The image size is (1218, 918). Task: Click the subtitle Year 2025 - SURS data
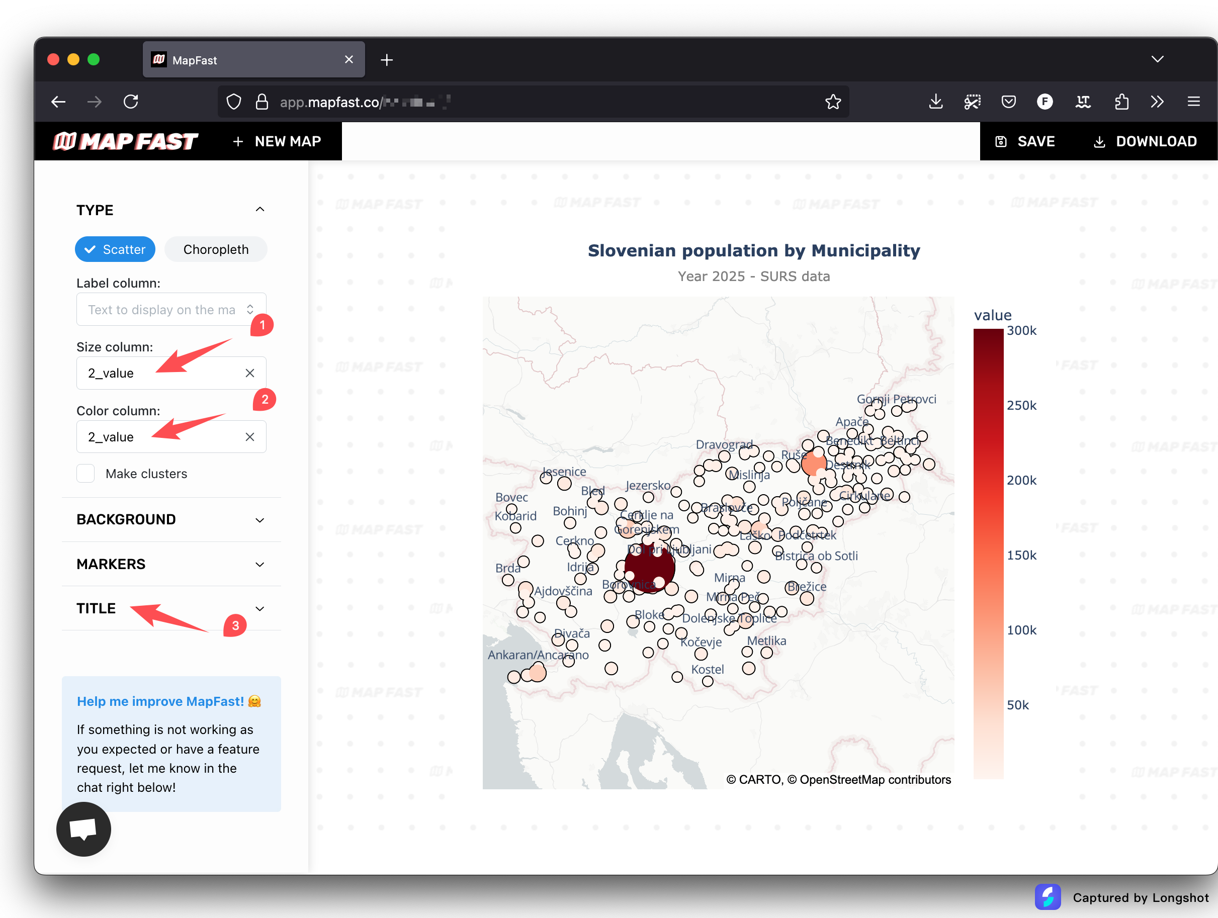tap(754, 277)
